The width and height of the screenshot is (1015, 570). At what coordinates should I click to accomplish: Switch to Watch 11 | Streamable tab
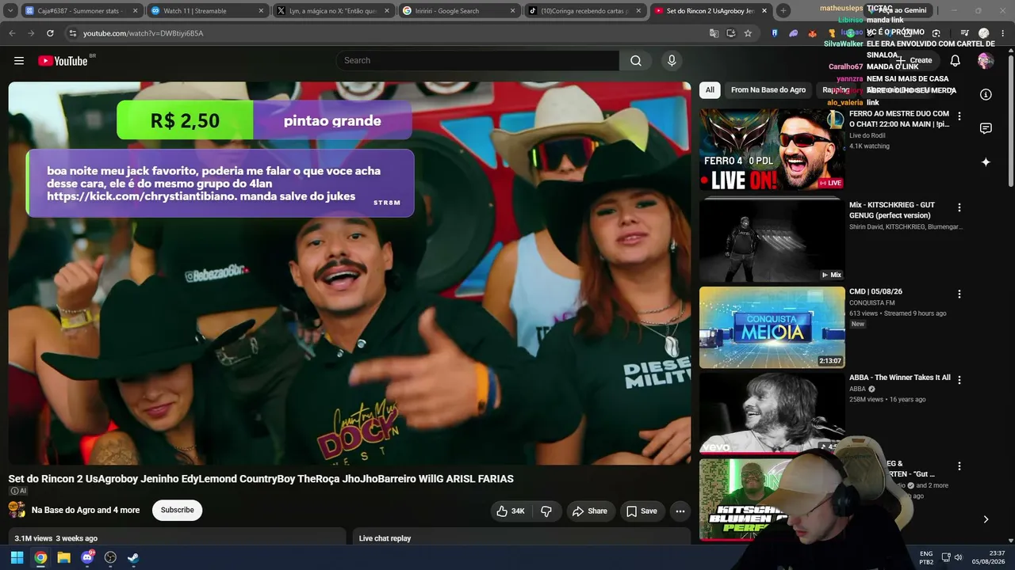(x=207, y=11)
